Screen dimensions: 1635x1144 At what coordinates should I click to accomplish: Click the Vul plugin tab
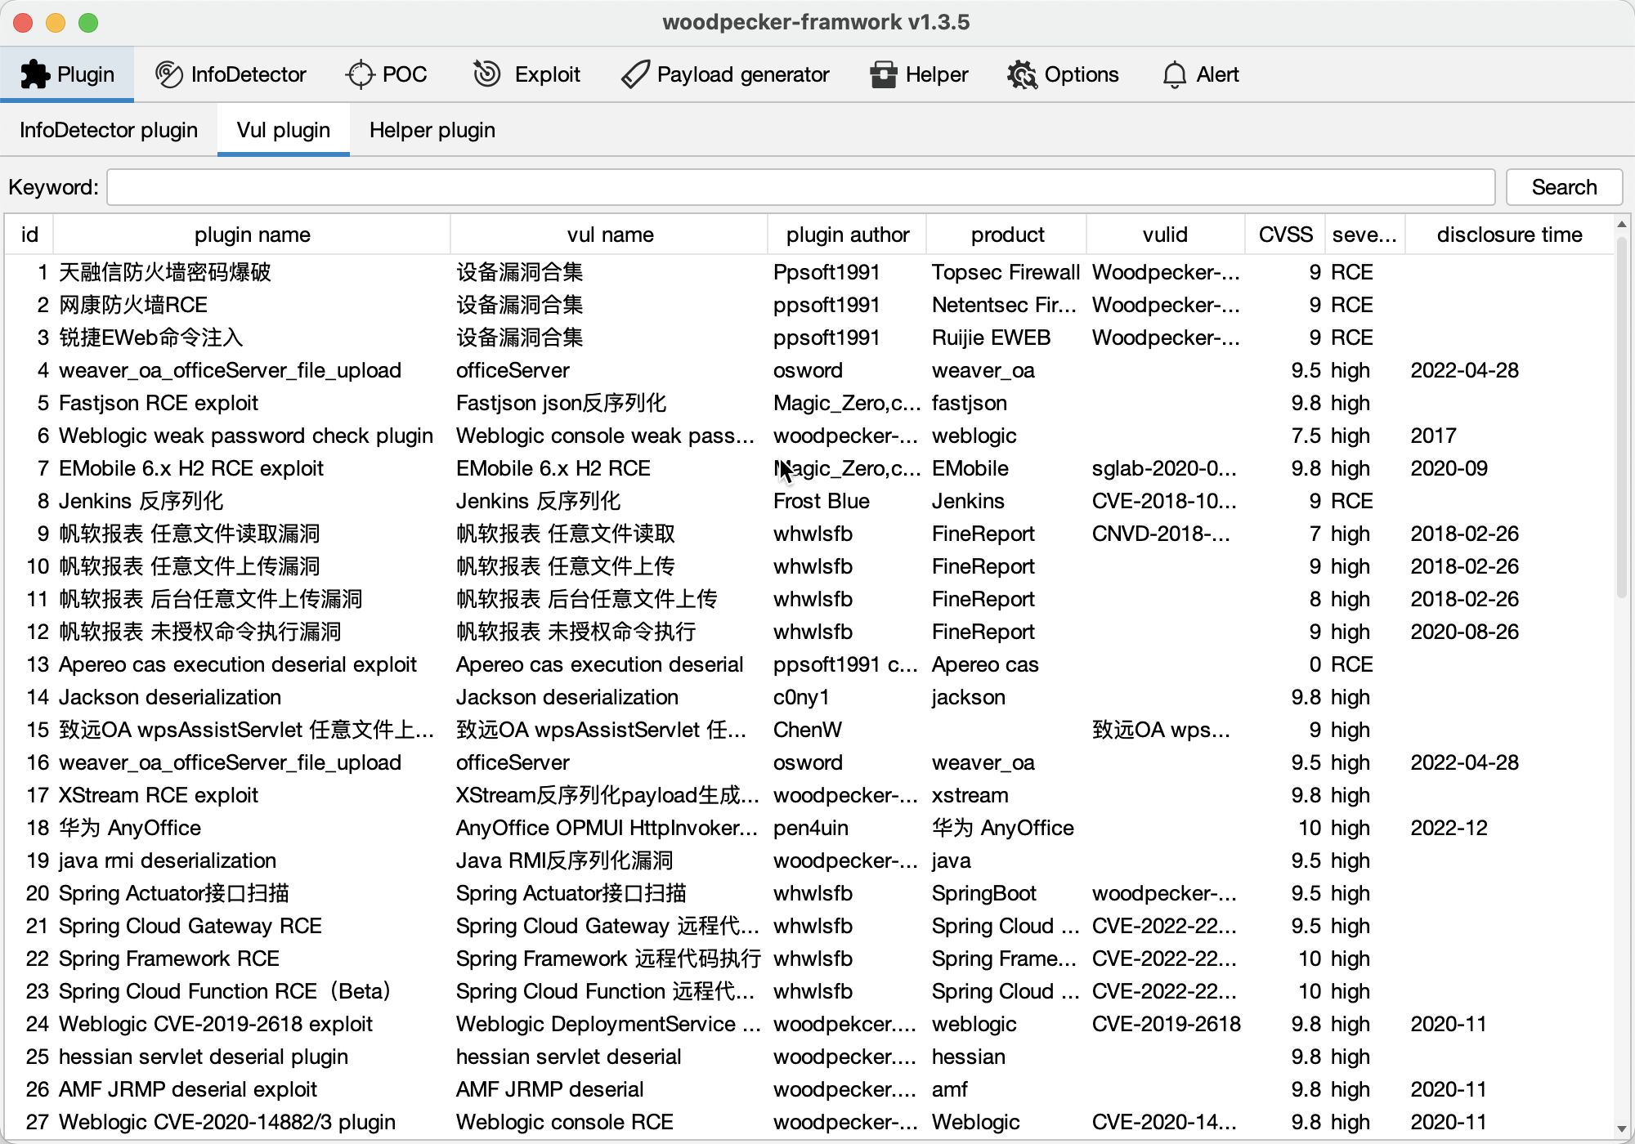(x=284, y=131)
